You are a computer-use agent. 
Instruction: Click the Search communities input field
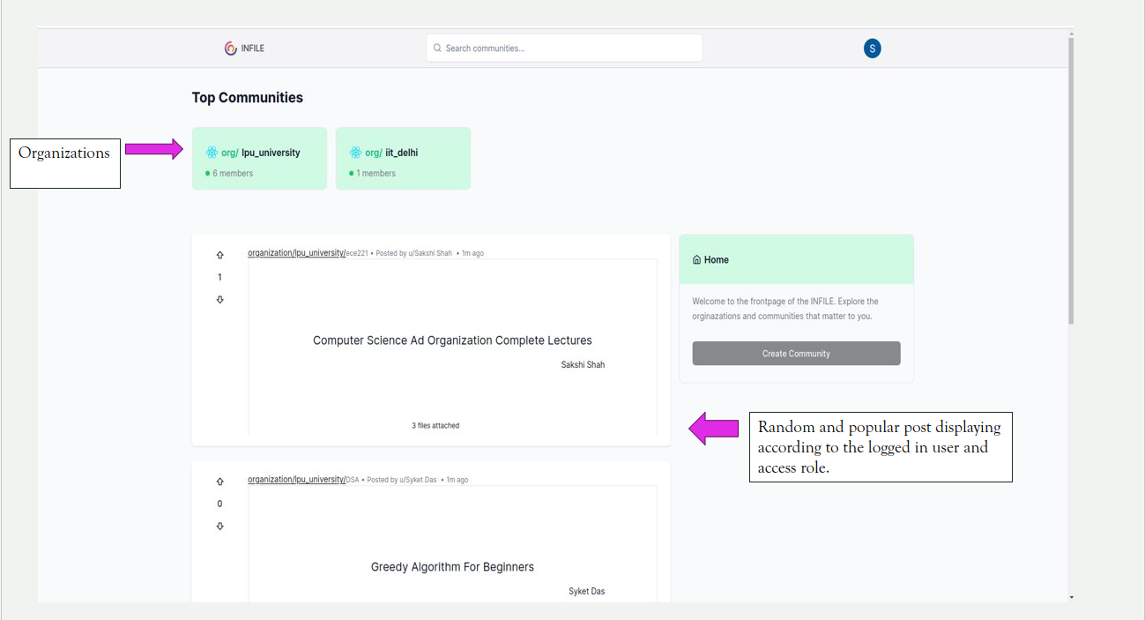tap(564, 48)
